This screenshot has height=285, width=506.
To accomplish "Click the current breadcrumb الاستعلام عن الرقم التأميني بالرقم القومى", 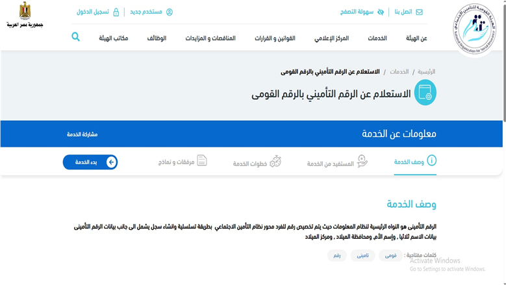I will pos(330,71).
